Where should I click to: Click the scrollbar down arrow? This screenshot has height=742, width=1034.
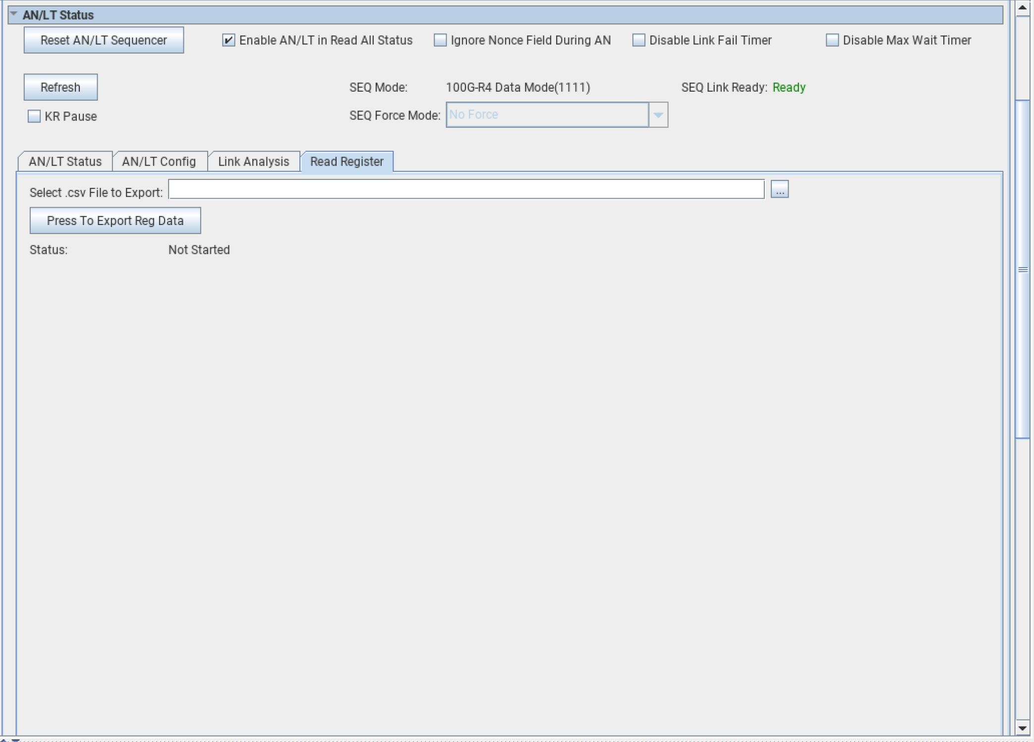coord(1022,728)
